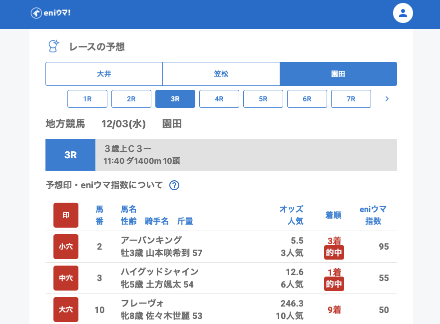View race 6R

307,99
